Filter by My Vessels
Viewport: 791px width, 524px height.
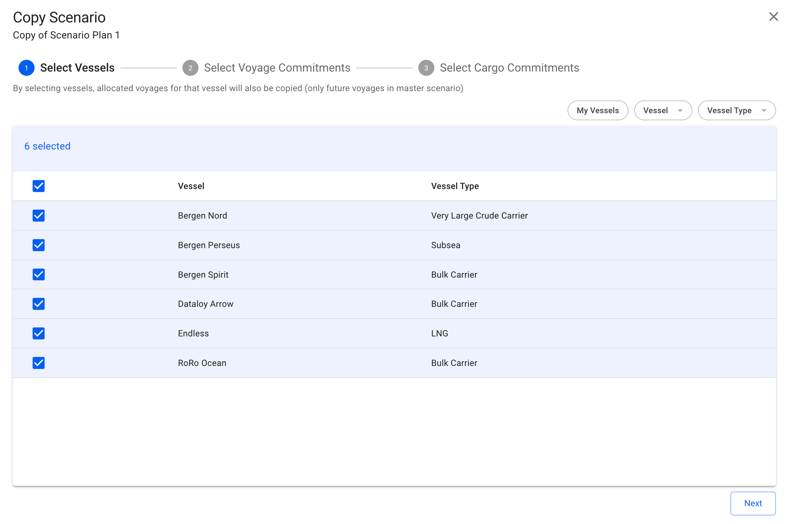point(598,111)
